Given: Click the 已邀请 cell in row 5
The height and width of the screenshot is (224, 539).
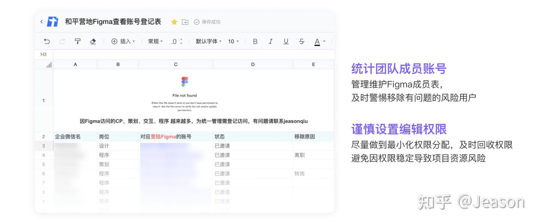Looking at the screenshot, I should tap(253, 164).
